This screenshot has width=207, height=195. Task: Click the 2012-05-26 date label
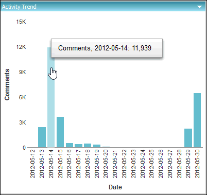coord(161,164)
